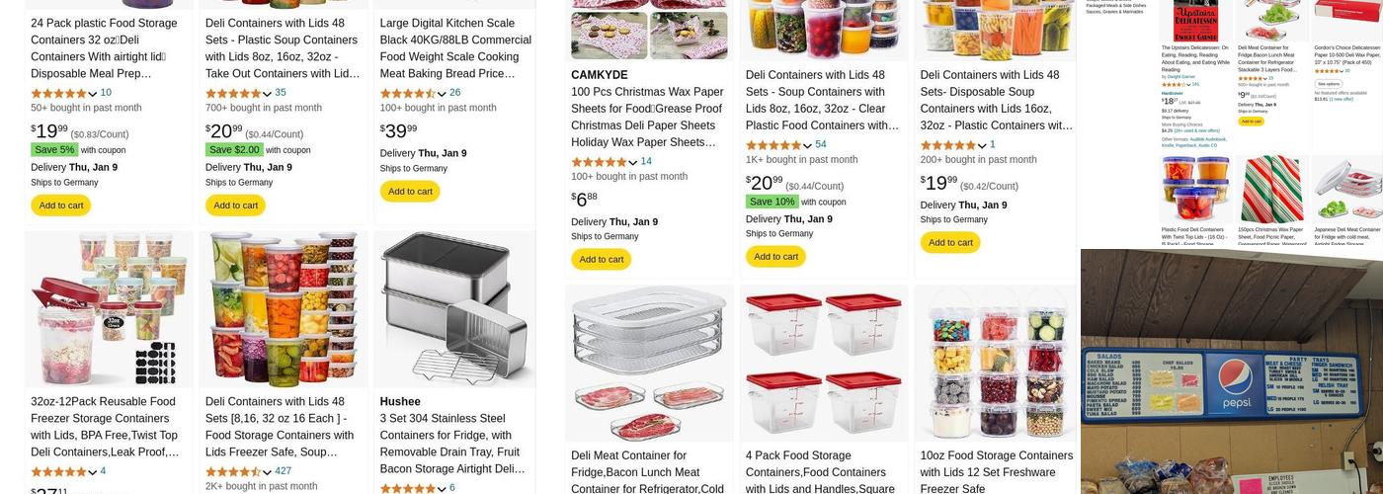Add the $19.99 24 Pack containers to cart

pos(61,206)
